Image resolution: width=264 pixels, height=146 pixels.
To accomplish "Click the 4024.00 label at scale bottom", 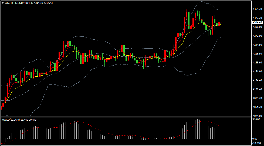I will [257, 116].
